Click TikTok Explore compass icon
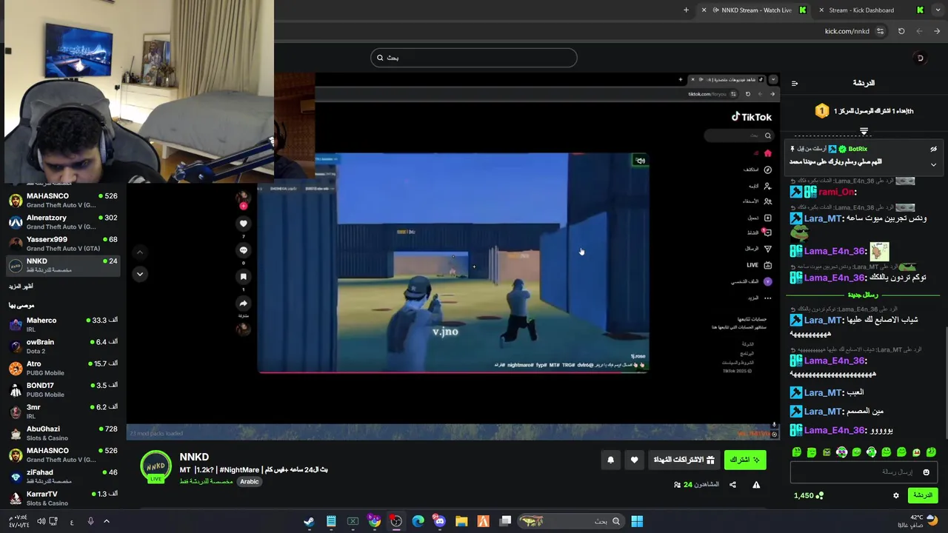The image size is (948, 533). (x=768, y=170)
